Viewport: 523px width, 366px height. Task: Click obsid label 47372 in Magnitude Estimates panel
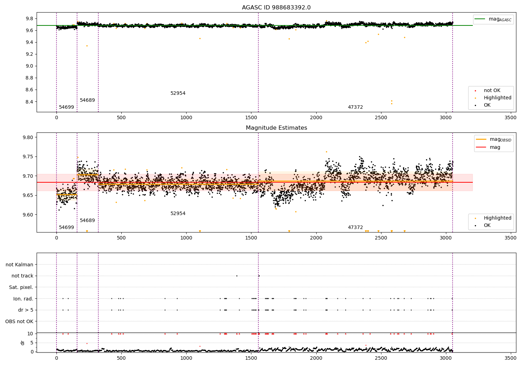355,228
